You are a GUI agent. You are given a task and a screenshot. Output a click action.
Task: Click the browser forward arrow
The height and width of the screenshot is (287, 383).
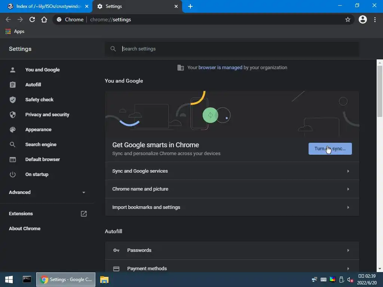20,19
